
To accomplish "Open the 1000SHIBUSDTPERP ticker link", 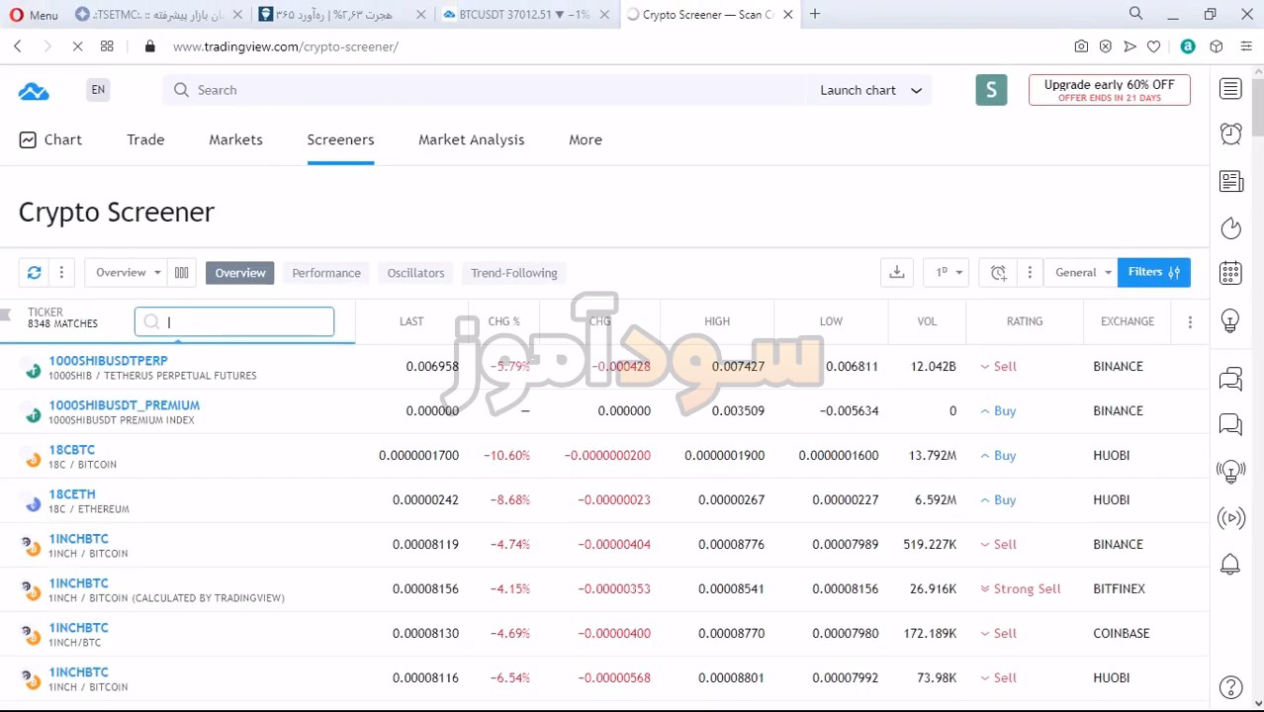I will 108,361.
